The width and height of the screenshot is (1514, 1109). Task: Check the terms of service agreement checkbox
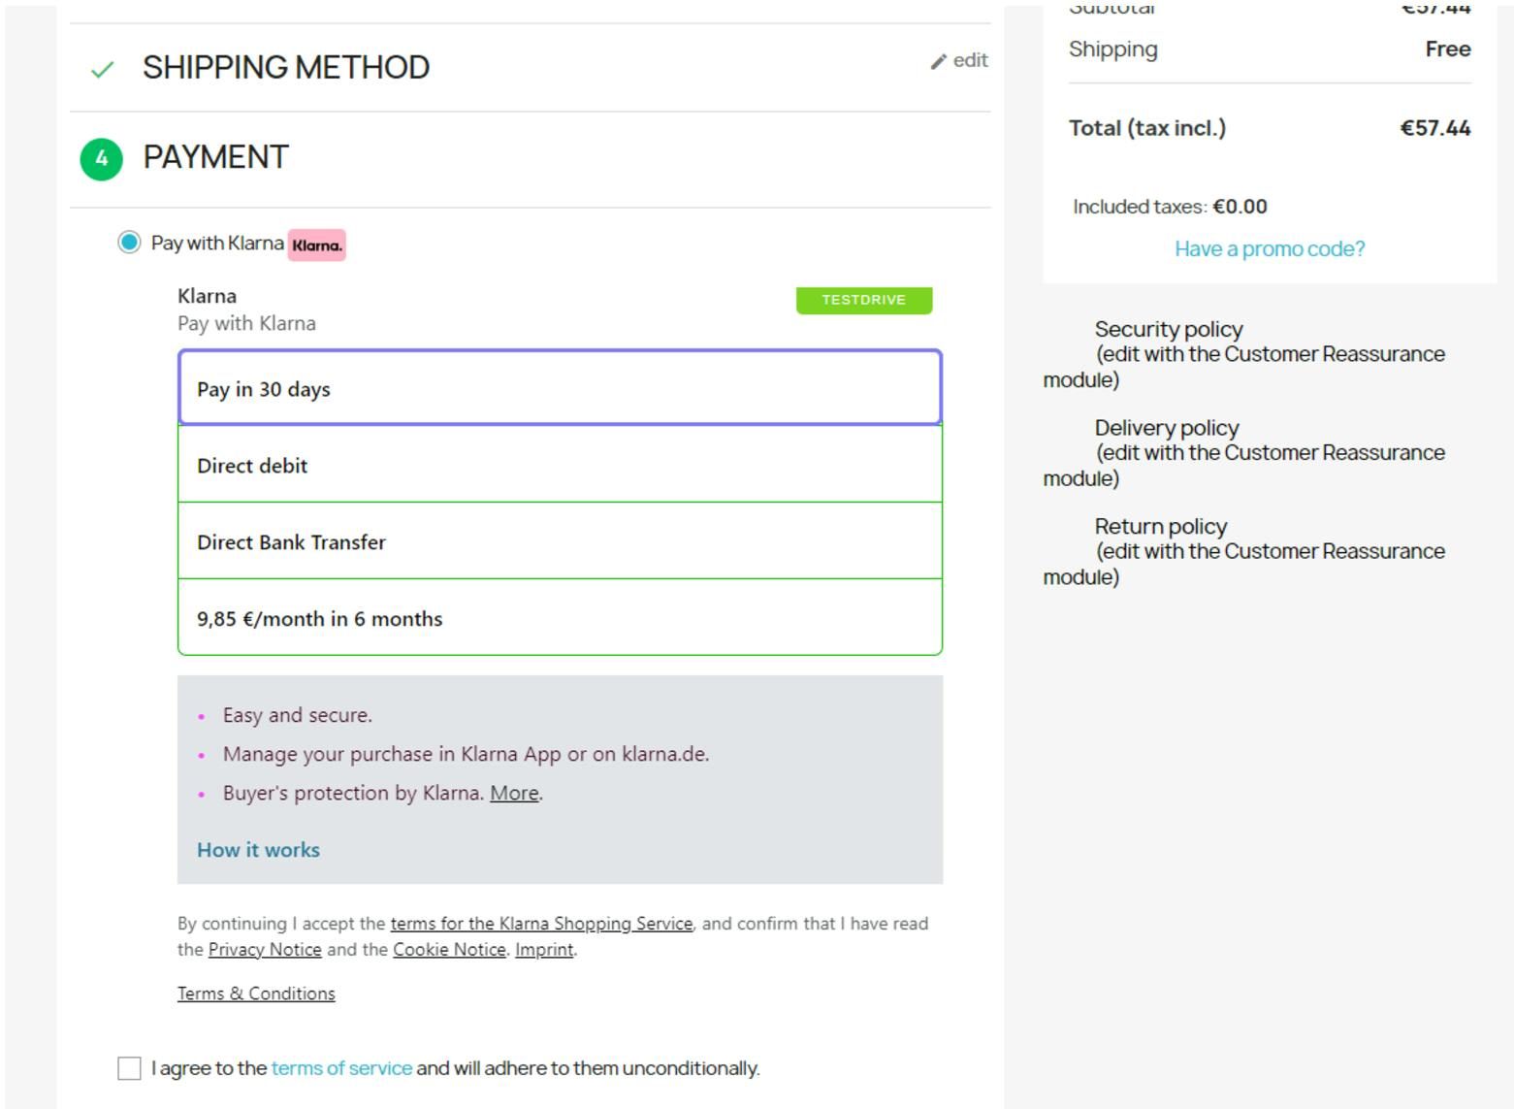[x=129, y=1068]
